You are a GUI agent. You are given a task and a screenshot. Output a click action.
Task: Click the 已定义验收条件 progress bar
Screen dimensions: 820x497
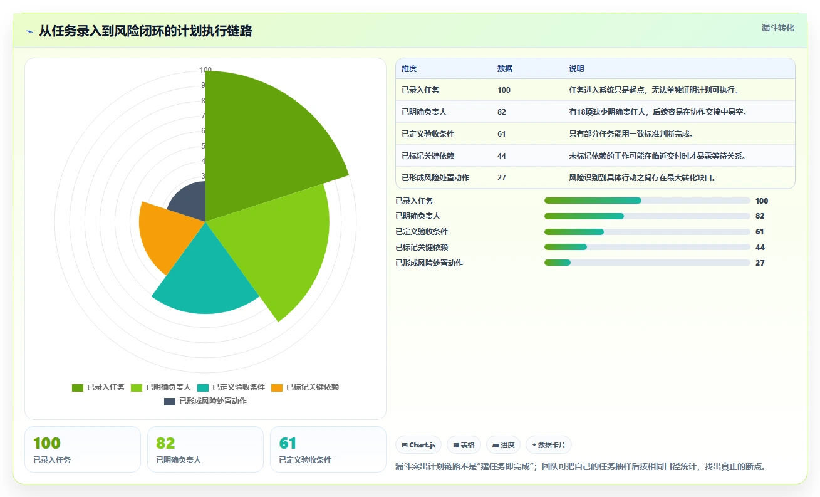point(647,232)
